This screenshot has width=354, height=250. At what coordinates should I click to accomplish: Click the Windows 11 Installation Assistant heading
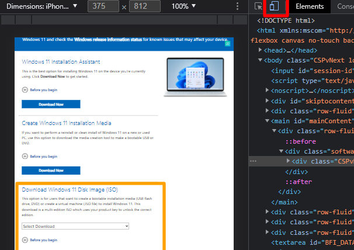(x=61, y=62)
